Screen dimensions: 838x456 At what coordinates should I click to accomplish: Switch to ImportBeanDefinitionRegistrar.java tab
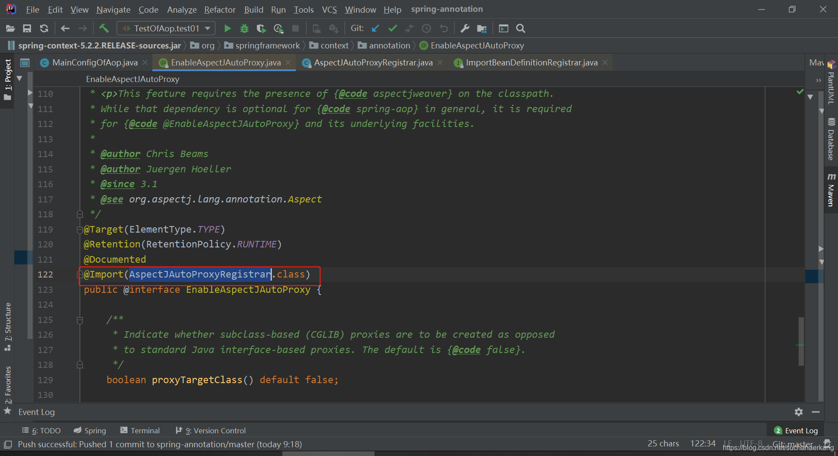532,62
